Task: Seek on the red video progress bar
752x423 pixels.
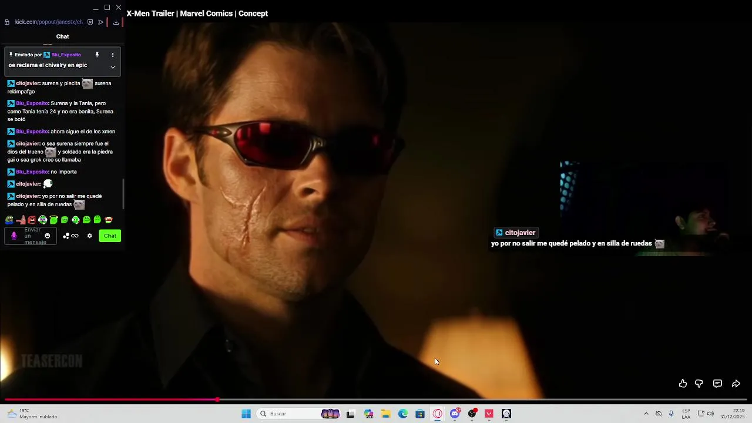Action: coord(376,399)
